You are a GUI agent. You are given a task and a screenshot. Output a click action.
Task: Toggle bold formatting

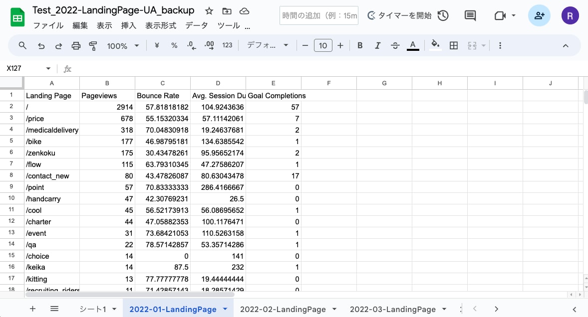pos(360,46)
